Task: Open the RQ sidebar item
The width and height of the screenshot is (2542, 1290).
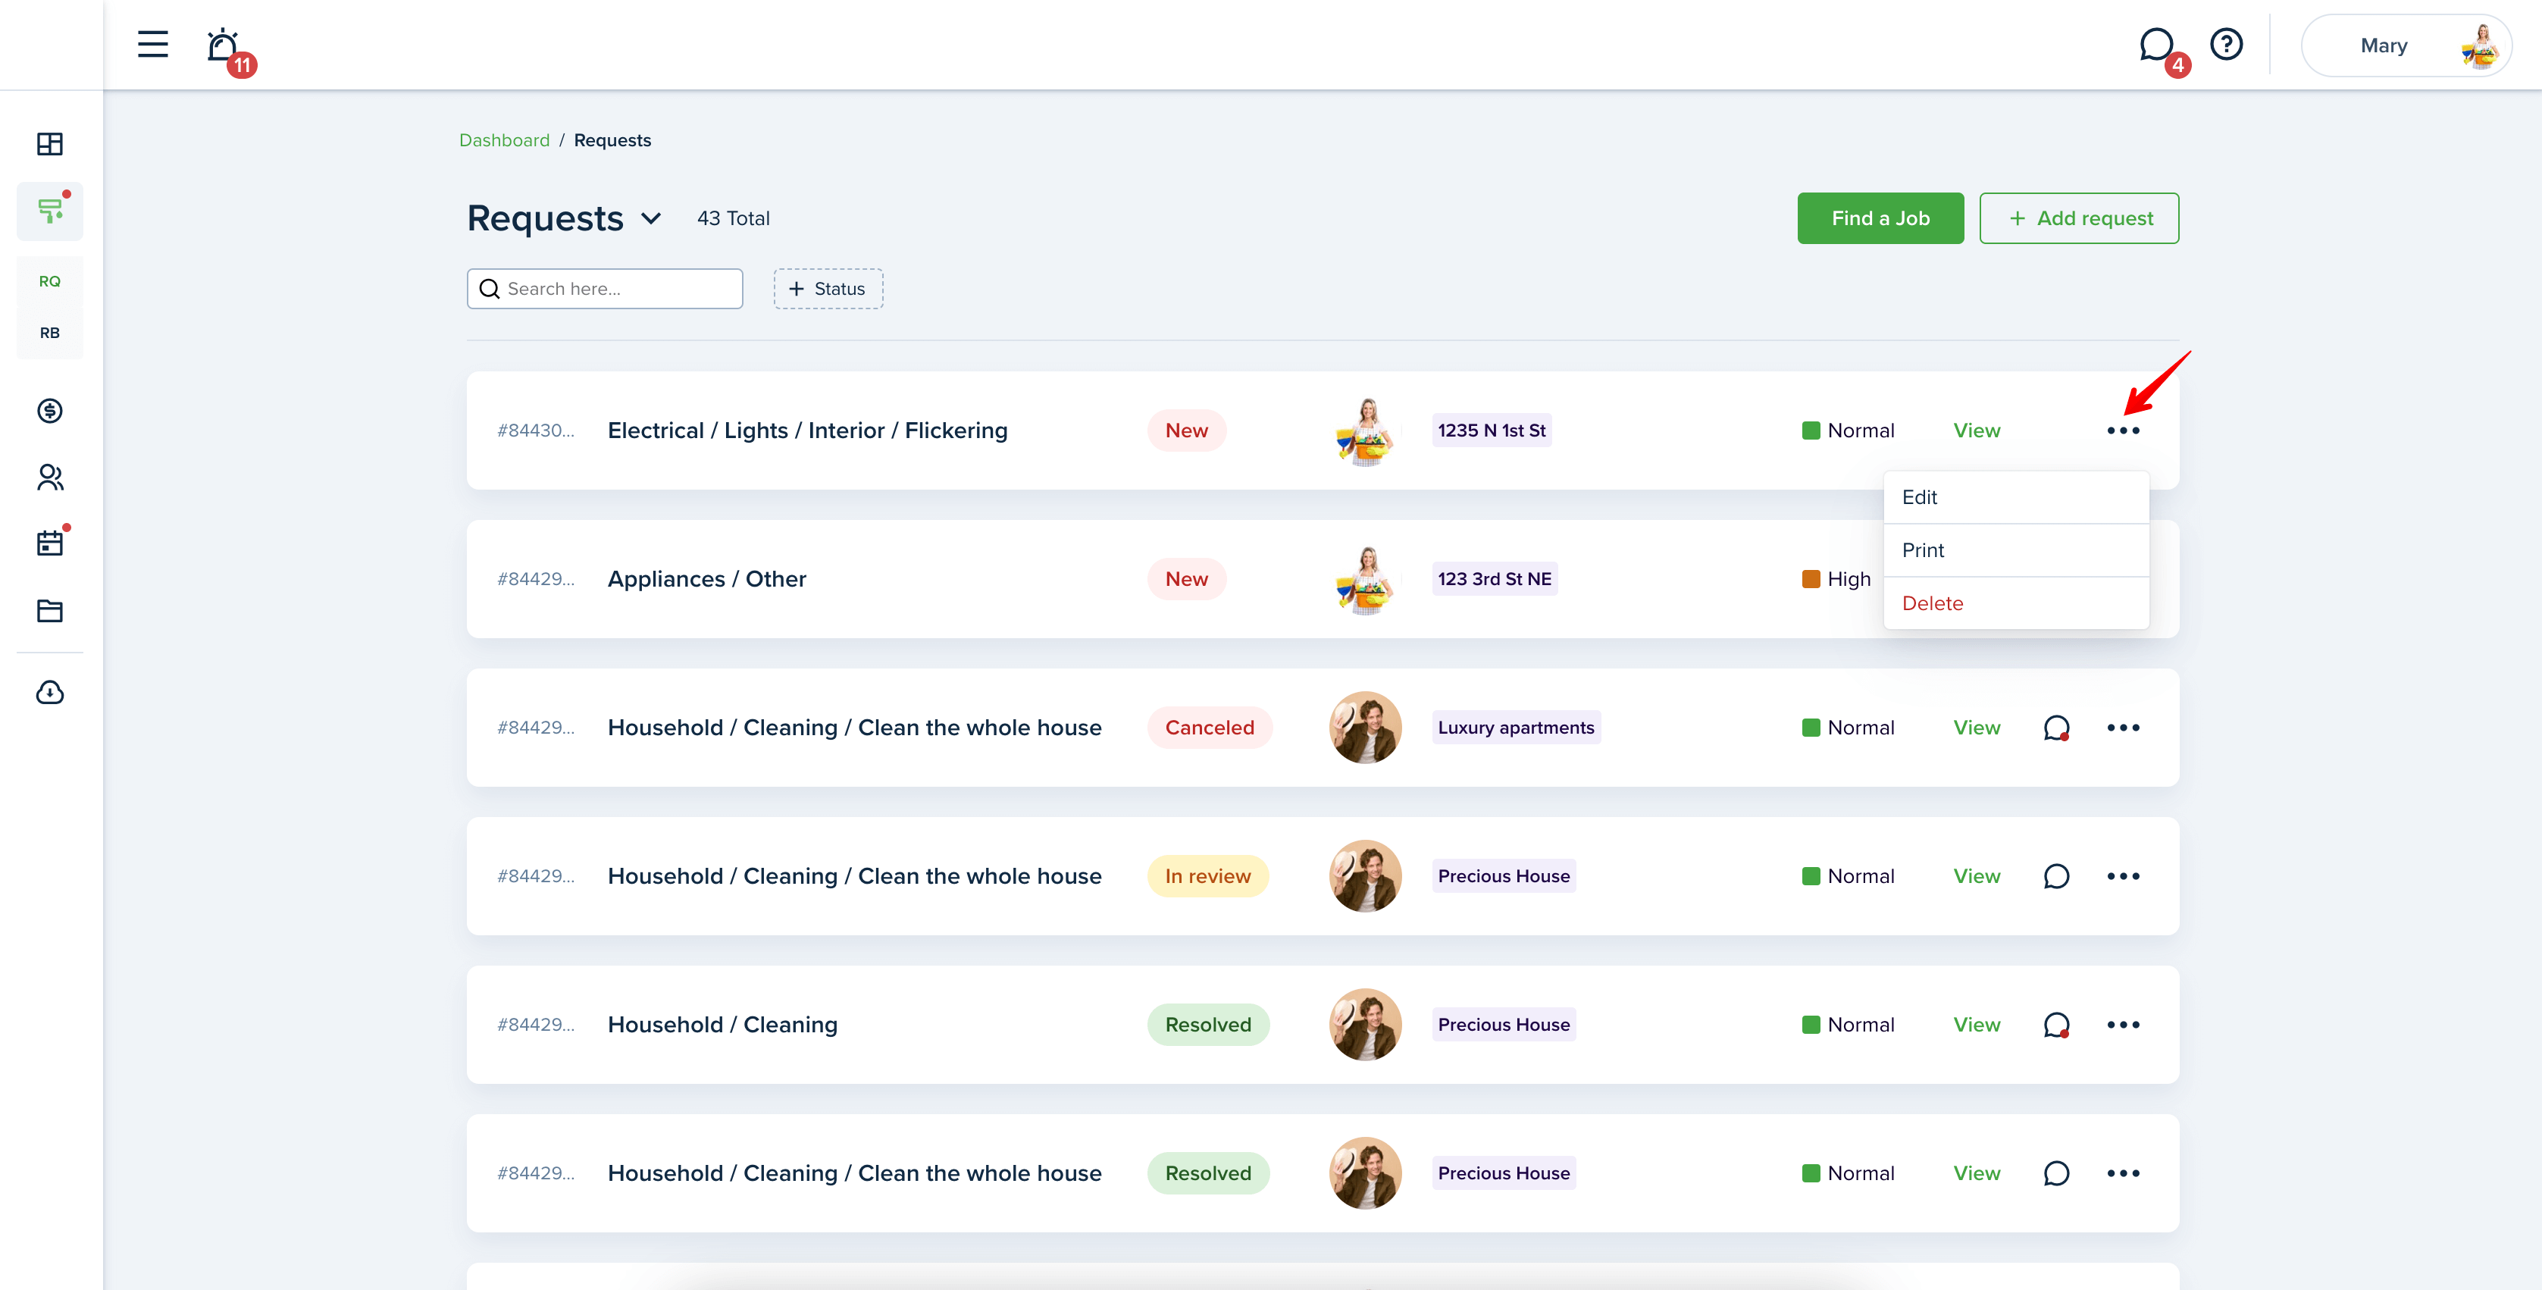Action: pyautogui.click(x=49, y=281)
